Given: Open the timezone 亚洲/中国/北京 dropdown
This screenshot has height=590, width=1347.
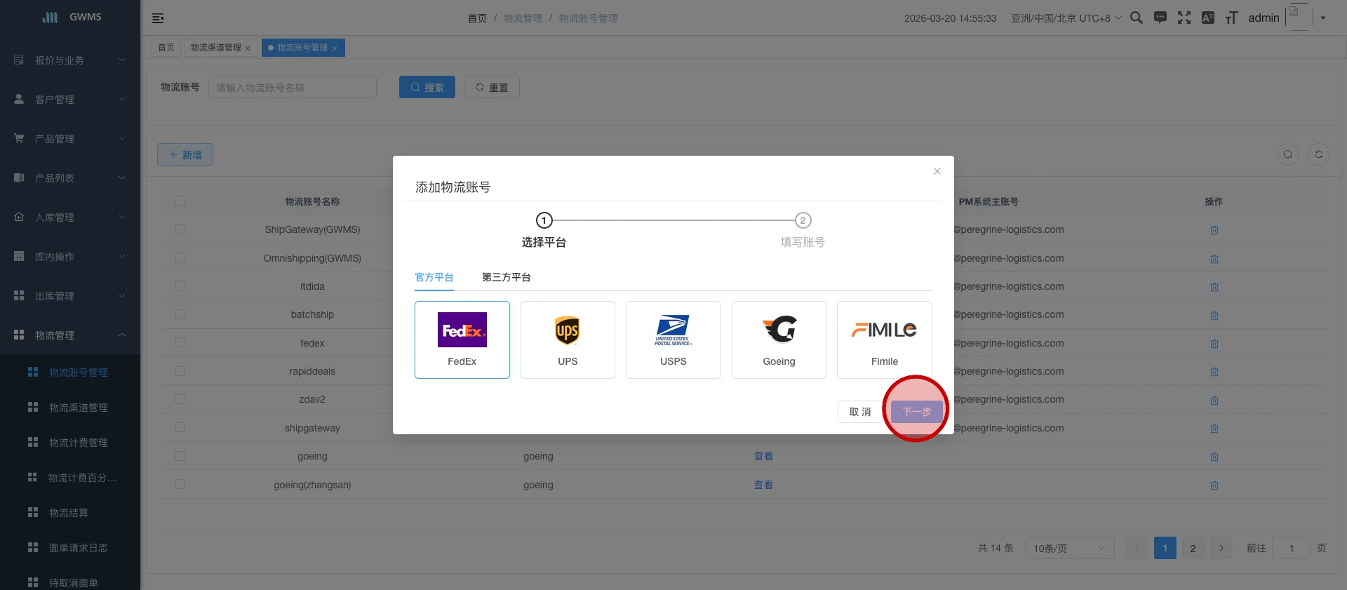Looking at the screenshot, I should click(x=1066, y=18).
